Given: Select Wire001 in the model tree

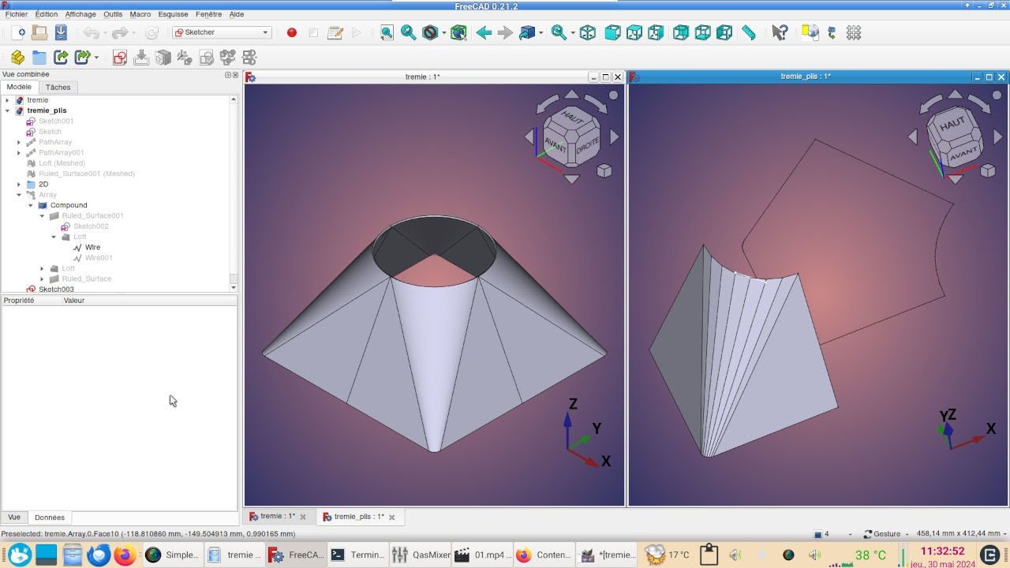Looking at the screenshot, I should (99, 258).
